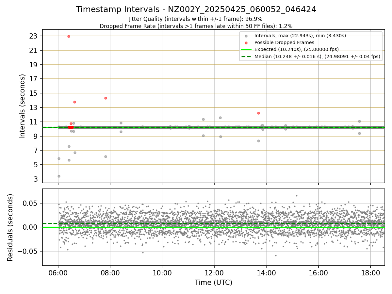Click the 16:00 x-axis tick label
Viewport: 392px width, 294px height.
318,273
